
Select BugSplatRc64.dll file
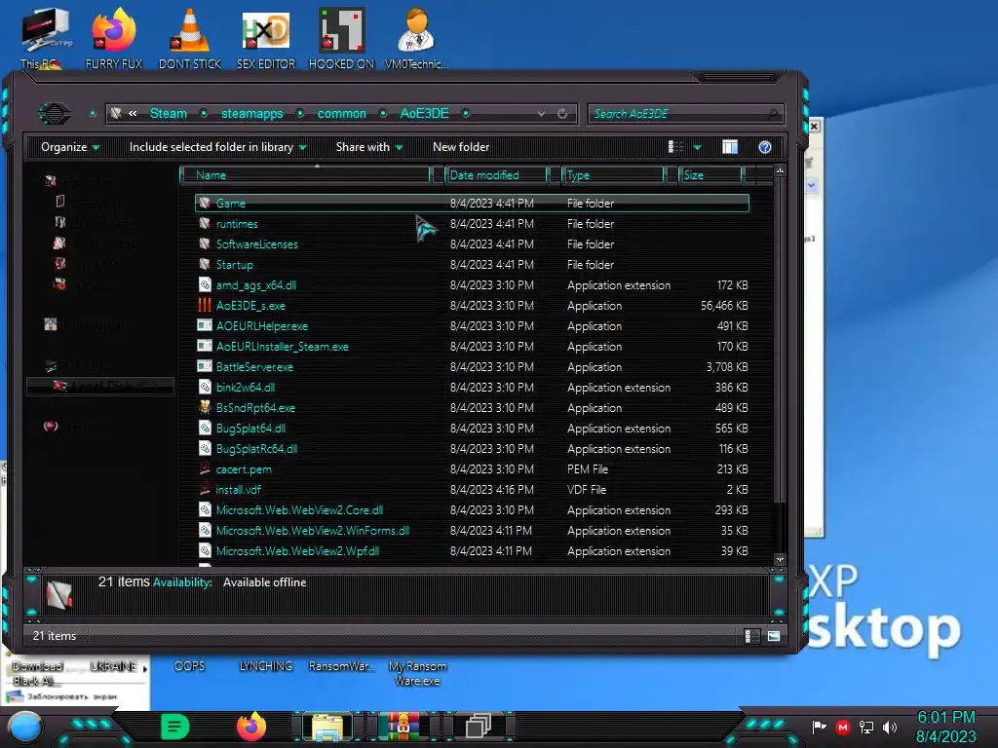[x=473, y=448]
